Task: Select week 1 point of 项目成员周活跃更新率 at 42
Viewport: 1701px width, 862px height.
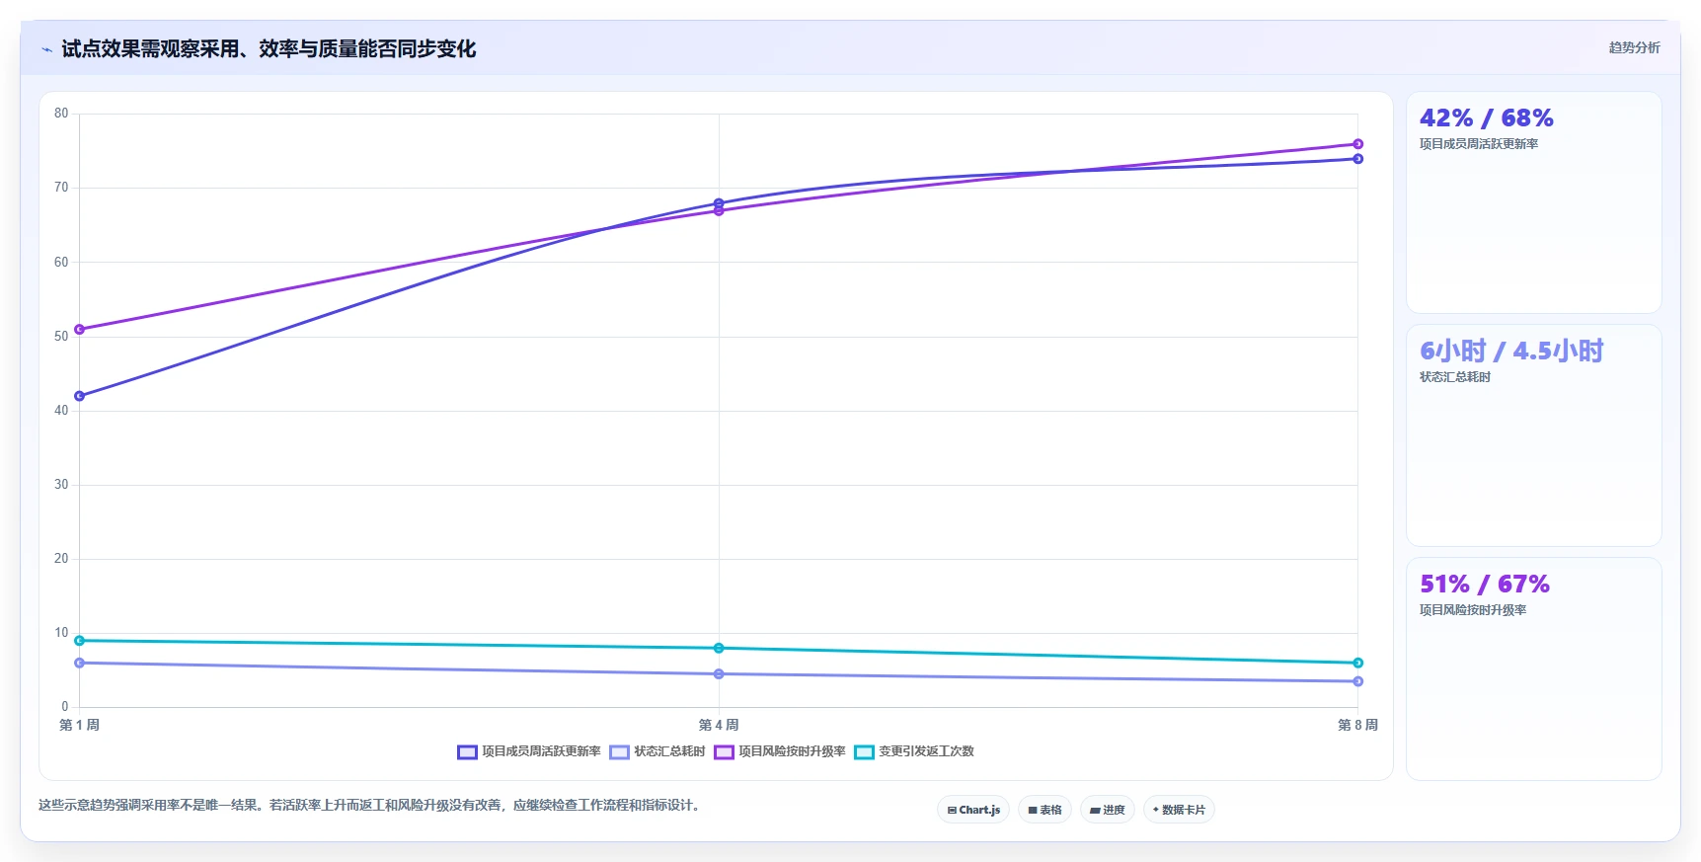Action: pyautogui.click(x=80, y=396)
